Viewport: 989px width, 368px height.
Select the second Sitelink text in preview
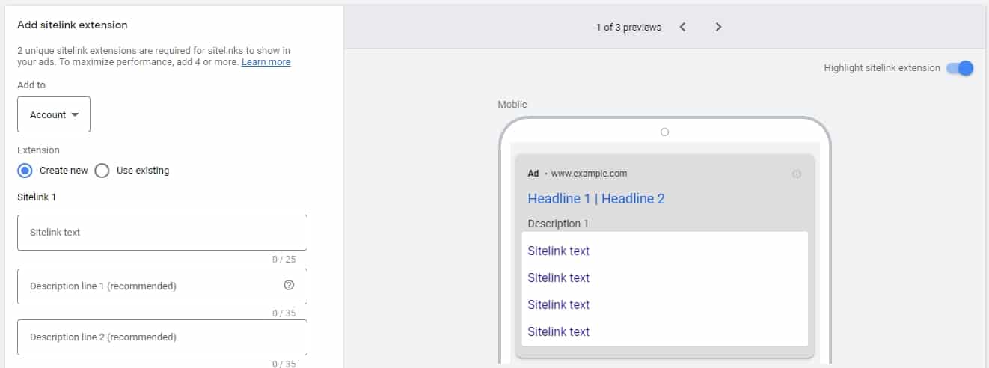[x=558, y=278]
